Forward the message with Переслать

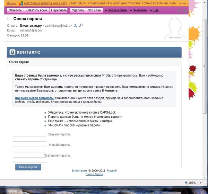pyautogui.click(x=59, y=10)
